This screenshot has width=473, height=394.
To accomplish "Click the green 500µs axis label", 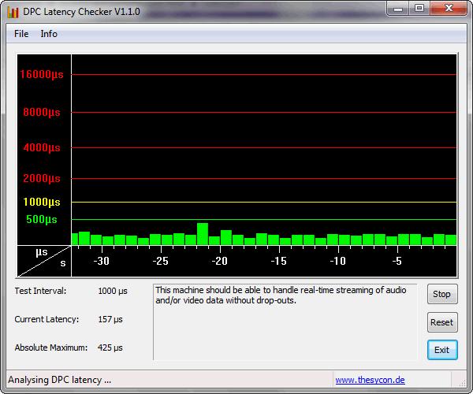I will 42,219.
